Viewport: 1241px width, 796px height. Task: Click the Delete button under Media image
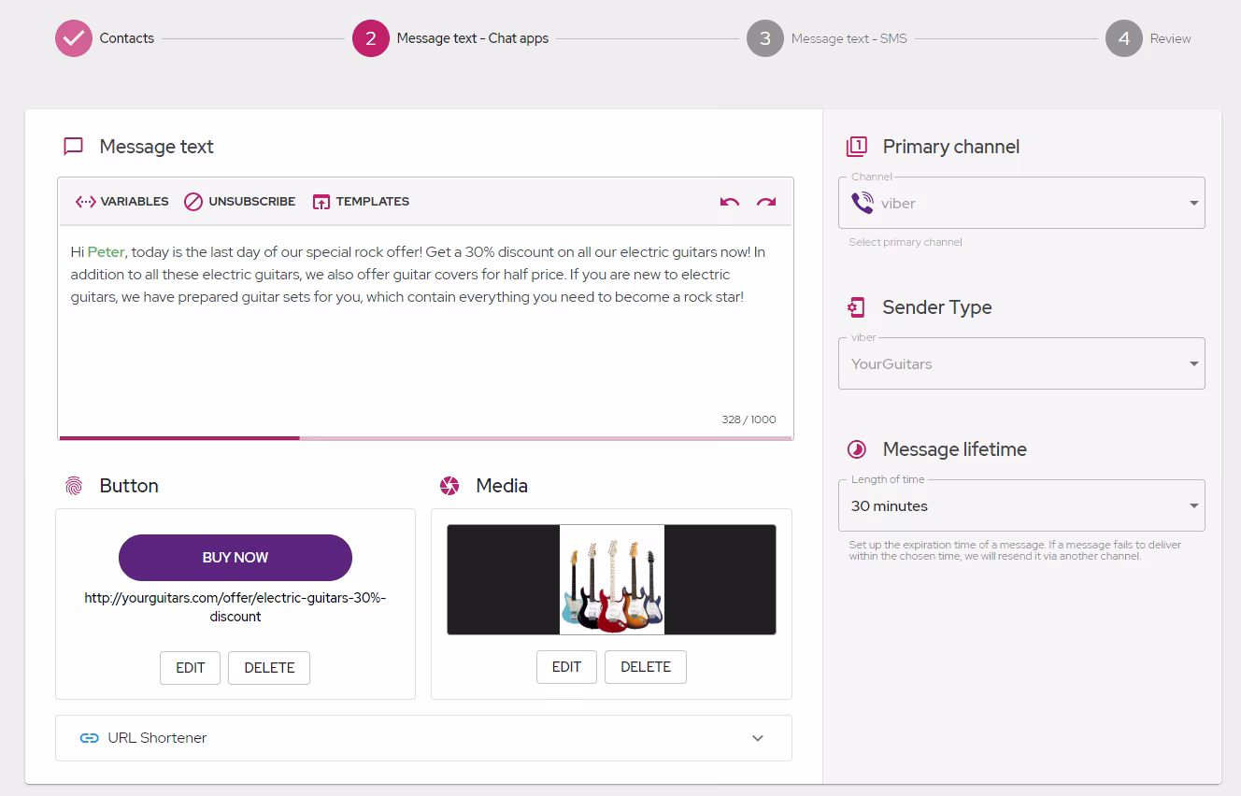(x=646, y=667)
